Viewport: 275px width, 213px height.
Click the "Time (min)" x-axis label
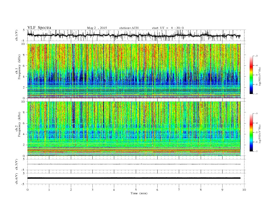139,193
